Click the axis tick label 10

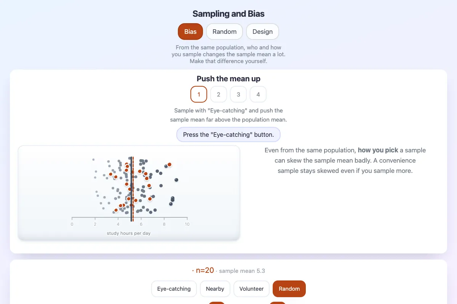click(x=187, y=224)
